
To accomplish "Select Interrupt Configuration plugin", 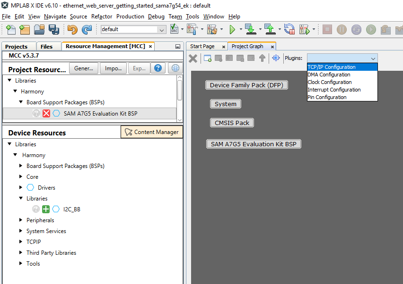I will [342, 90].
